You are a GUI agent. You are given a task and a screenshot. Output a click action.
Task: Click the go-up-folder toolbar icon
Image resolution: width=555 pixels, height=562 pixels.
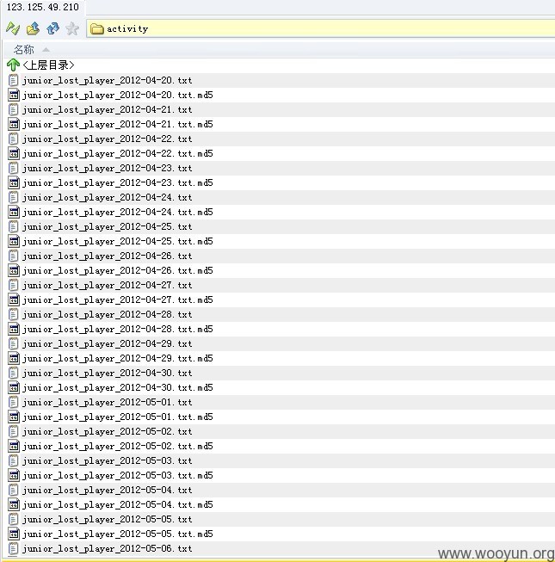[33, 28]
